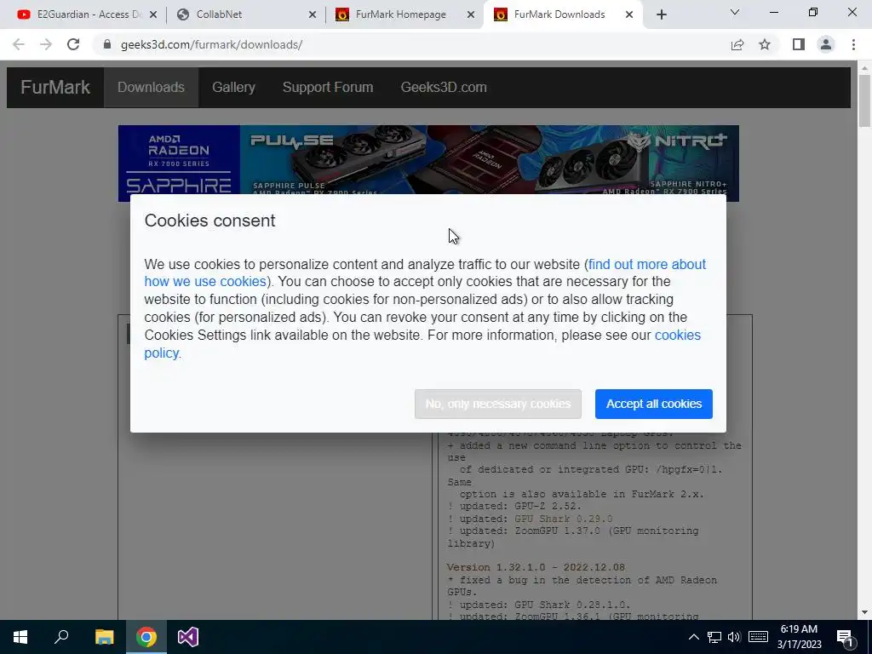
Task: Click the scrollbar down arrow
Action: (x=864, y=613)
